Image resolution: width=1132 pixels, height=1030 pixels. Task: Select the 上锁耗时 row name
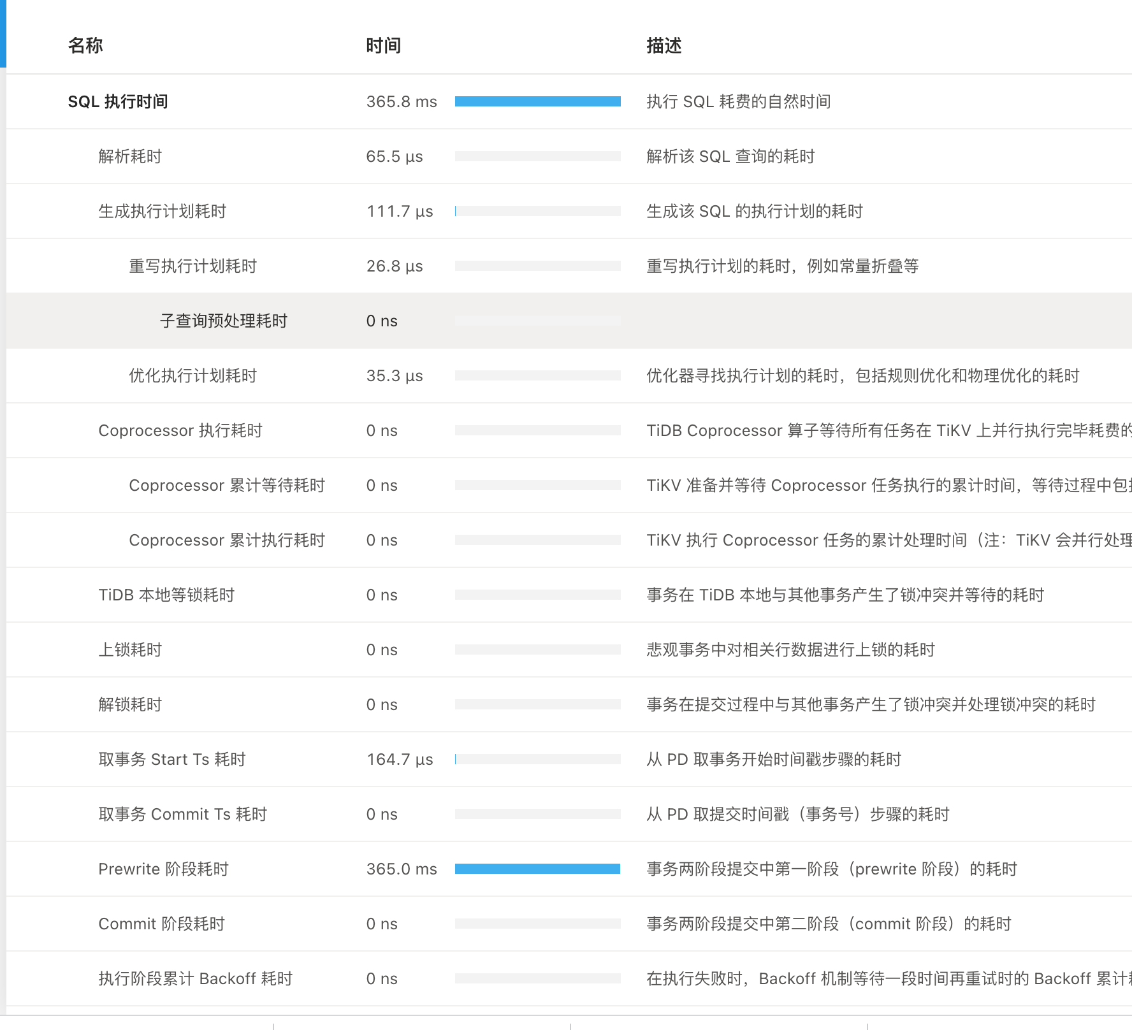tap(130, 650)
